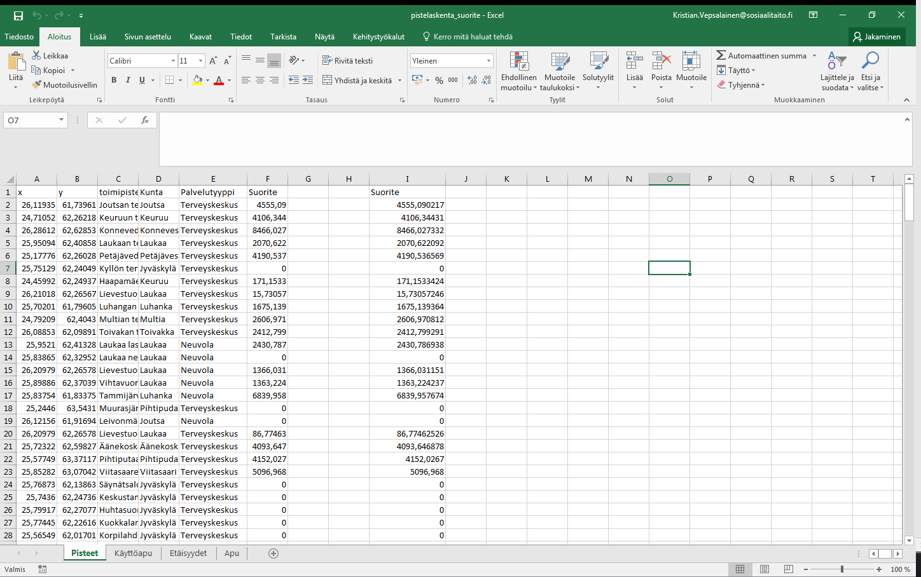
Task: Apply yellow fill color to the cell
Action: coord(197,80)
